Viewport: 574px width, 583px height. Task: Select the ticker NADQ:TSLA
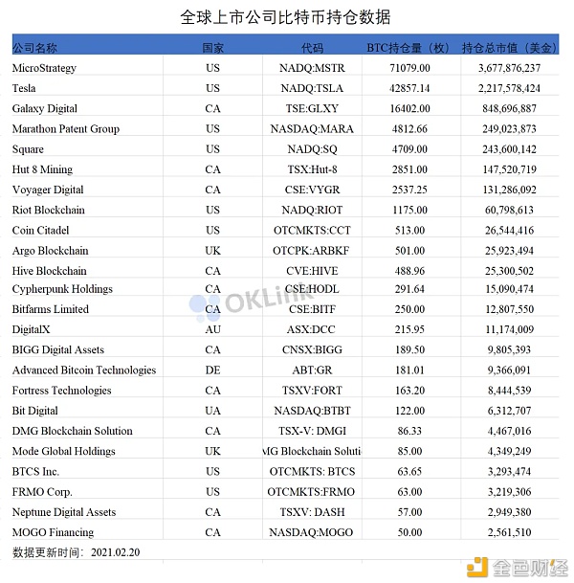click(312, 88)
